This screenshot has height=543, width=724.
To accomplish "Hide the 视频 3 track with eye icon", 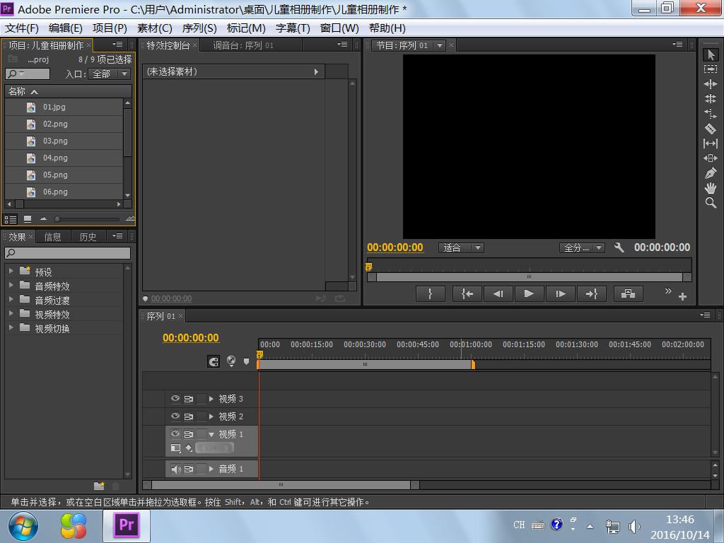I will coord(175,399).
